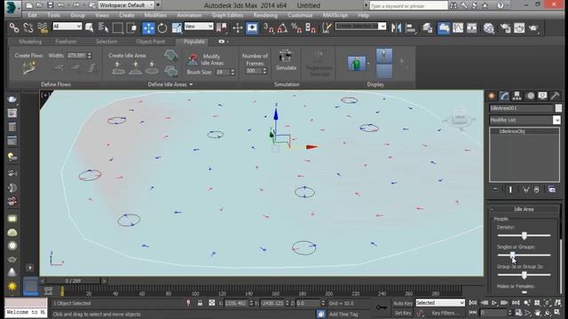The width and height of the screenshot is (568, 319).
Task: Open Curve Editor icon
Action: coord(458,27)
